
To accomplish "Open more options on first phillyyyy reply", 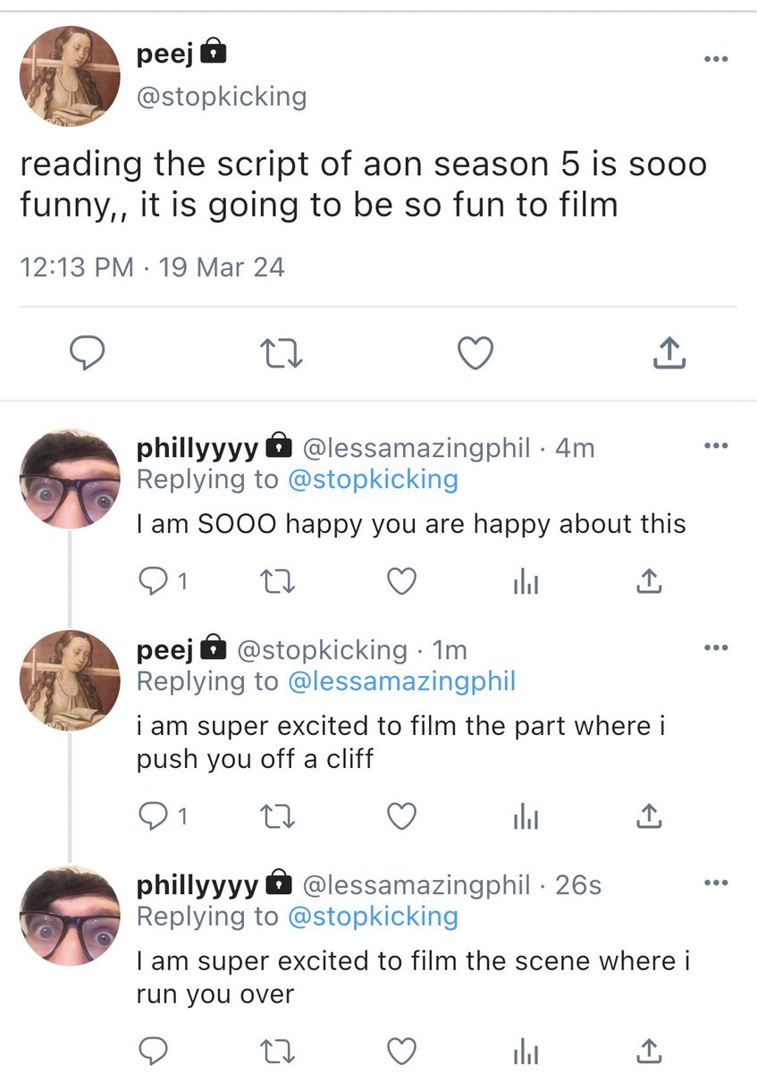I will [x=715, y=446].
